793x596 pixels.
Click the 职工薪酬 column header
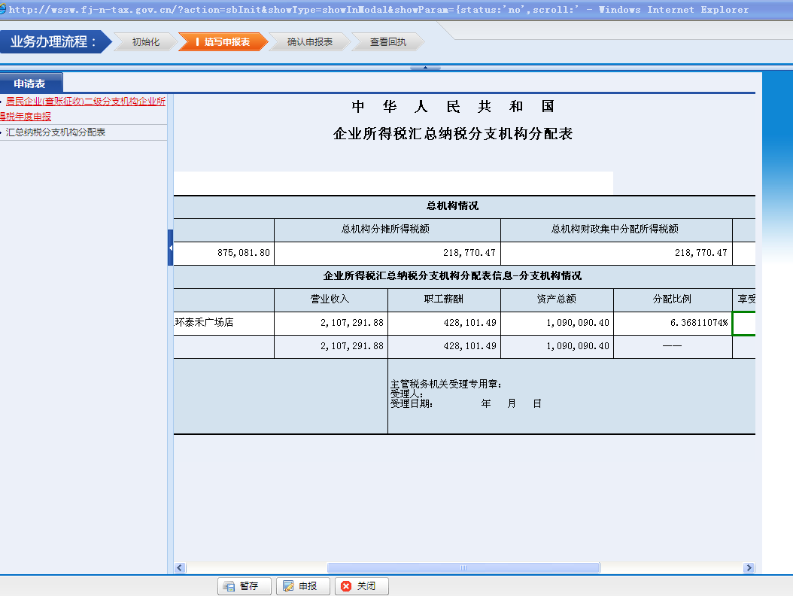pos(444,300)
